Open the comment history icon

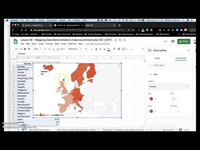[x=173, y=41]
